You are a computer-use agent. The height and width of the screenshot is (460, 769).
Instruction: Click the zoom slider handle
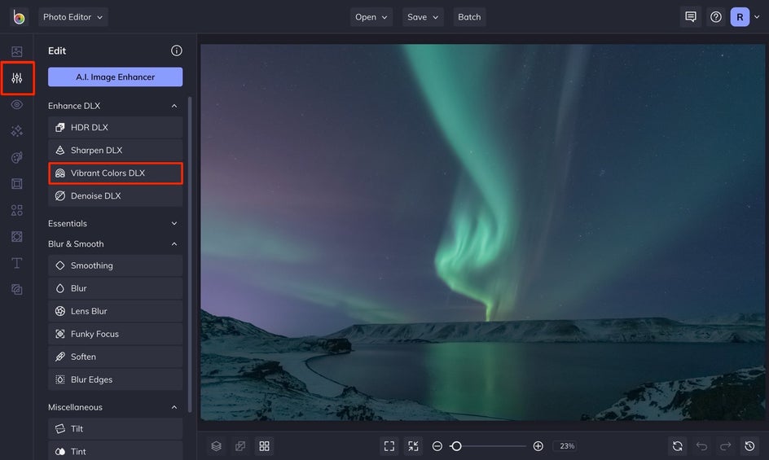(456, 446)
